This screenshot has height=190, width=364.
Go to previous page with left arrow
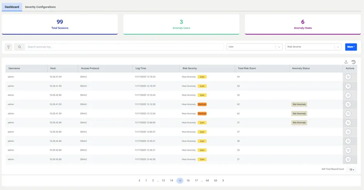coord(139,180)
